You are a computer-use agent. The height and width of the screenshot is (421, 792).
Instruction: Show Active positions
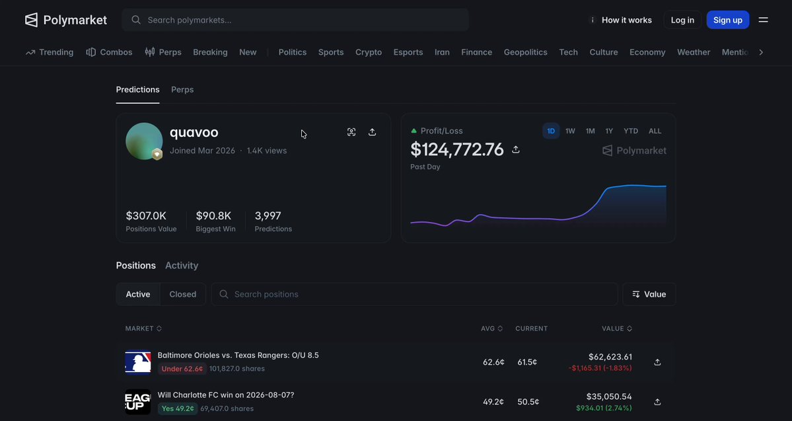coord(138,294)
